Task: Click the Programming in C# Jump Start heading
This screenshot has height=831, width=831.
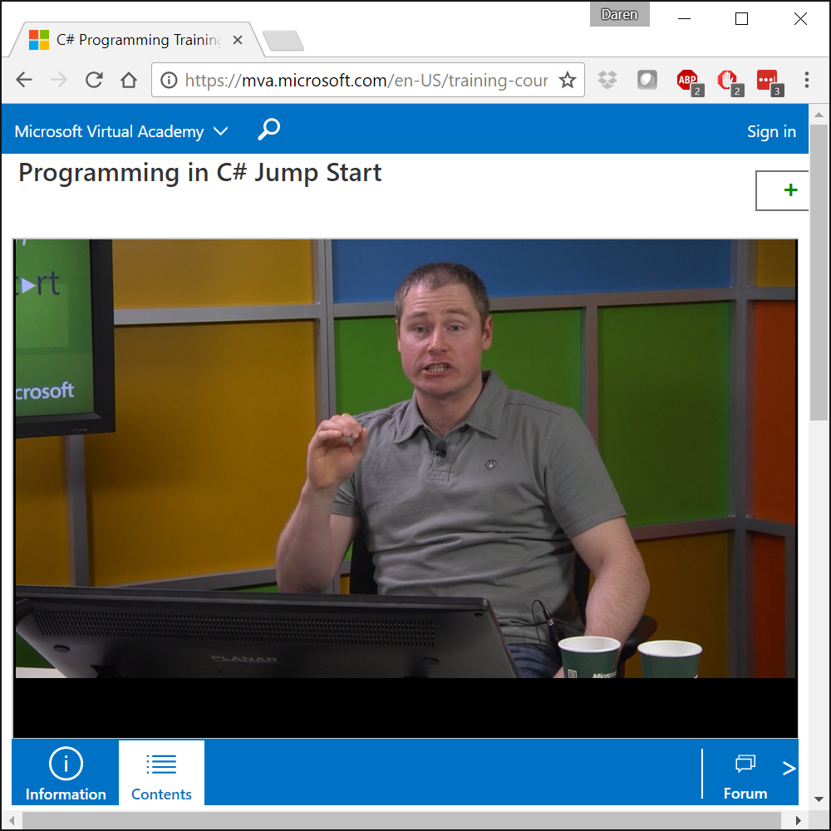Action: point(199,174)
